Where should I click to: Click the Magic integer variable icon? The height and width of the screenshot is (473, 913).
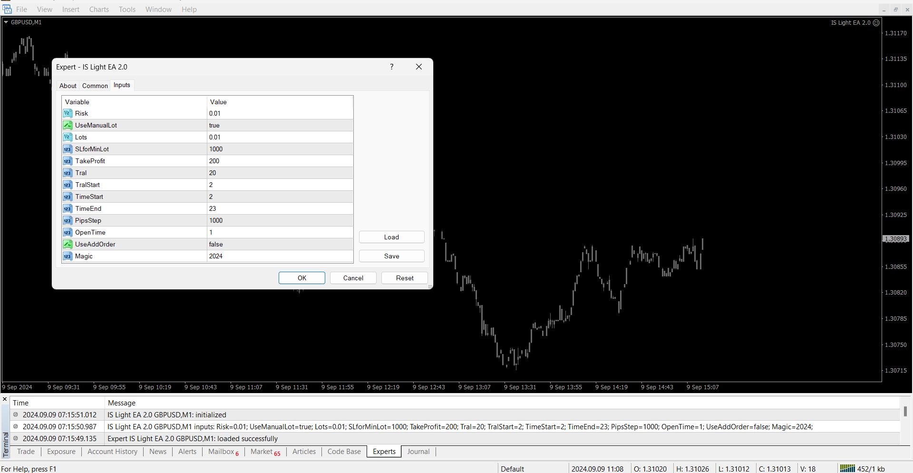click(x=67, y=256)
